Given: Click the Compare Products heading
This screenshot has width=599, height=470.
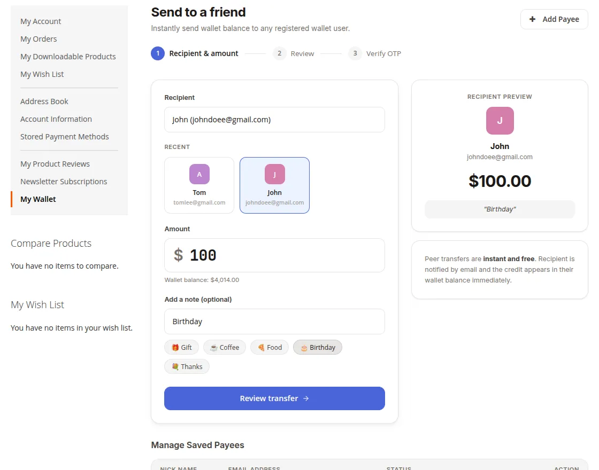Looking at the screenshot, I should coord(51,244).
